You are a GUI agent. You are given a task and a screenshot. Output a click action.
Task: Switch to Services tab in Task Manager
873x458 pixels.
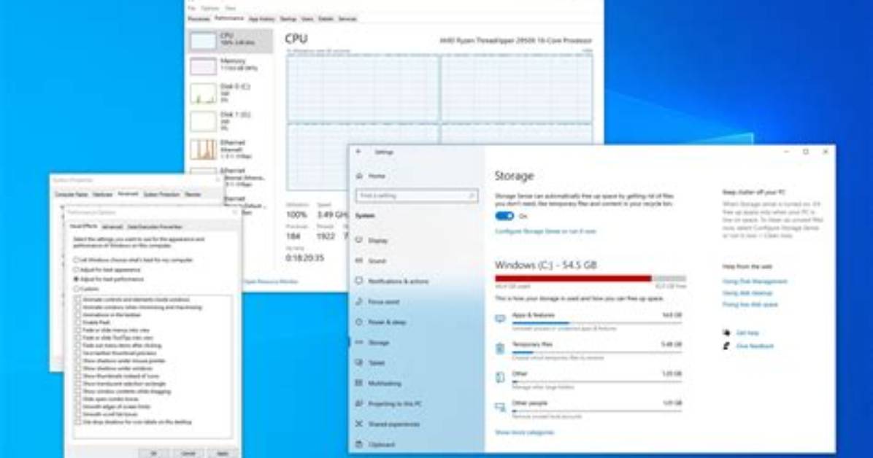[x=347, y=19]
